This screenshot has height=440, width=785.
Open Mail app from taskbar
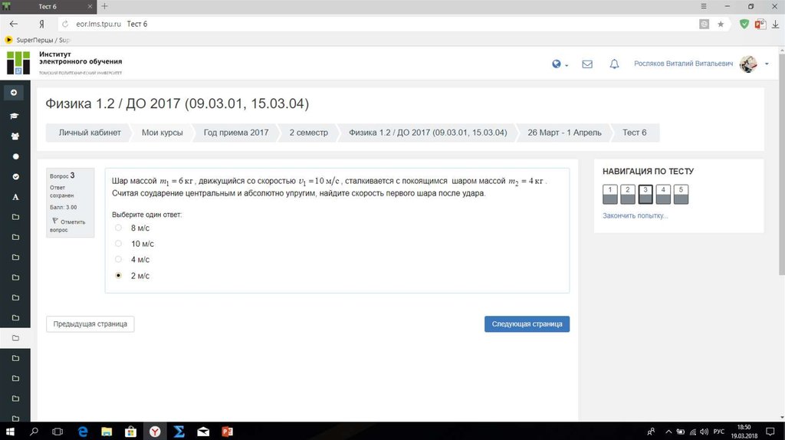(x=203, y=432)
